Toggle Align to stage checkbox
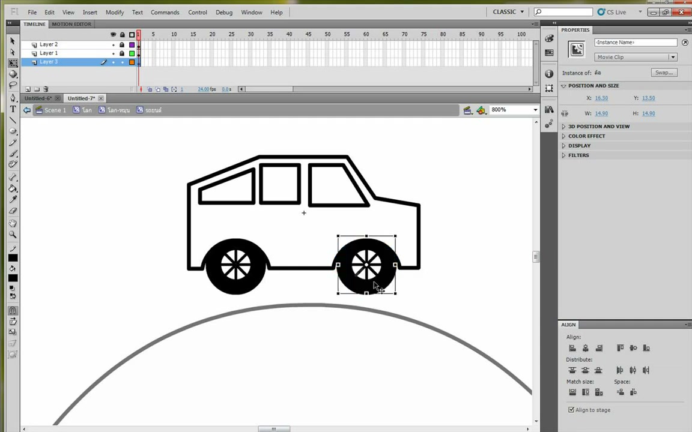Viewport: 692px width, 432px height. click(x=571, y=410)
